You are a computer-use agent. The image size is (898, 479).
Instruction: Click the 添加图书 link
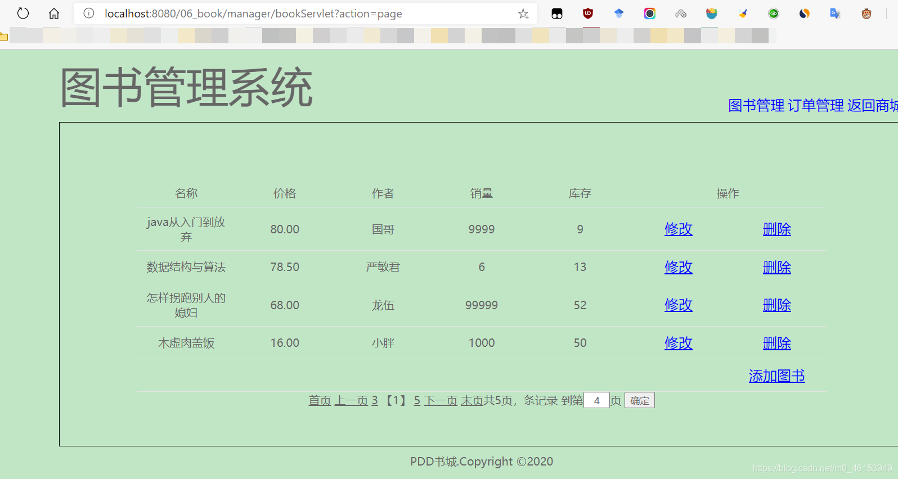tap(777, 376)
